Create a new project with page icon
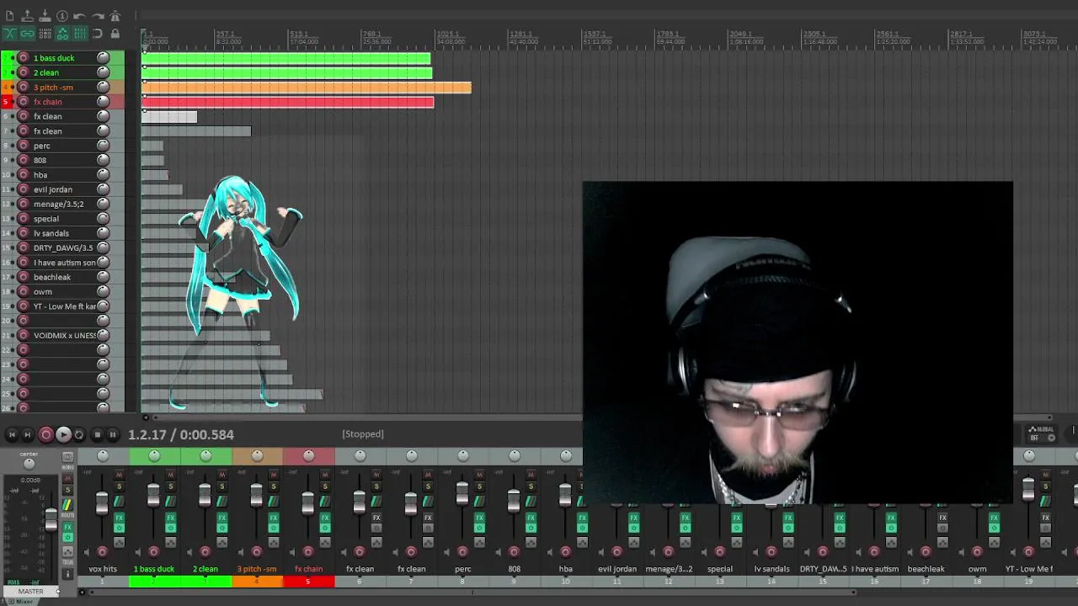1078x606 pixels. [9, 16]
